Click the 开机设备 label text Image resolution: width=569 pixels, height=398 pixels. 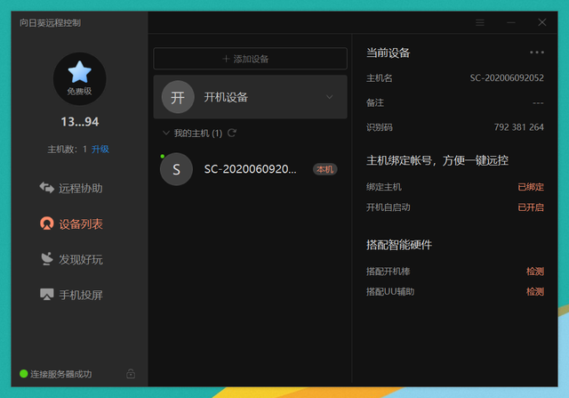pos(226,97)
